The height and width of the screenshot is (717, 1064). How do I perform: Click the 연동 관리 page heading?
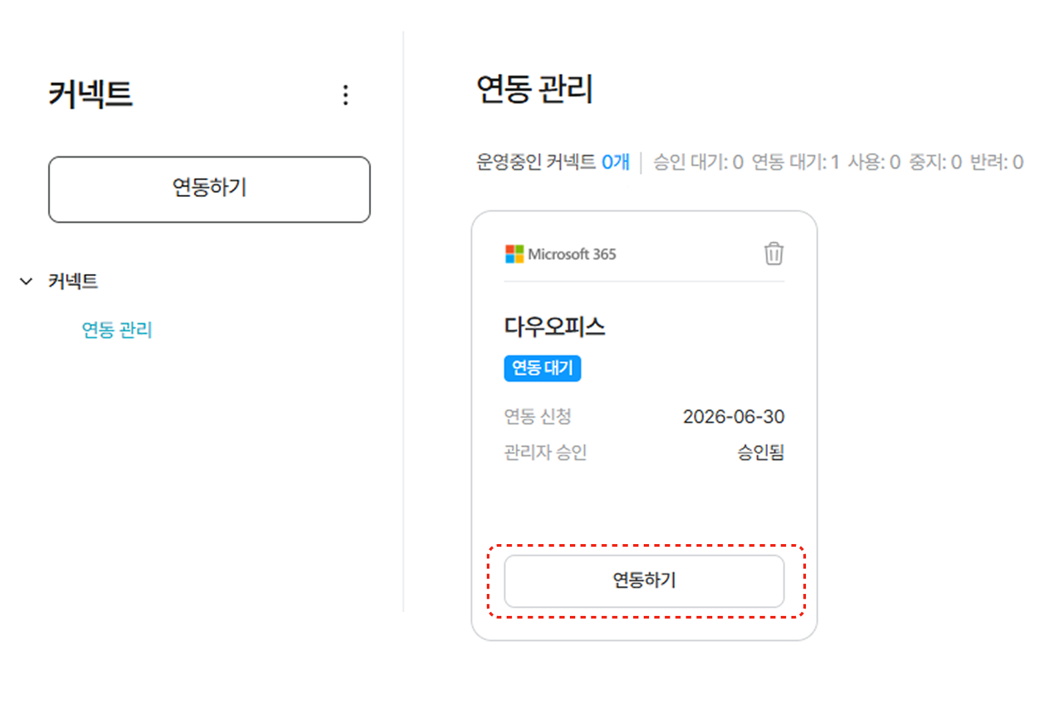[535, 89]
